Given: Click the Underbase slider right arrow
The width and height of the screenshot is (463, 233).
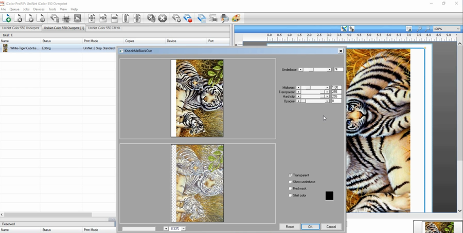Looking at the screenshot, I should (329, 70).
